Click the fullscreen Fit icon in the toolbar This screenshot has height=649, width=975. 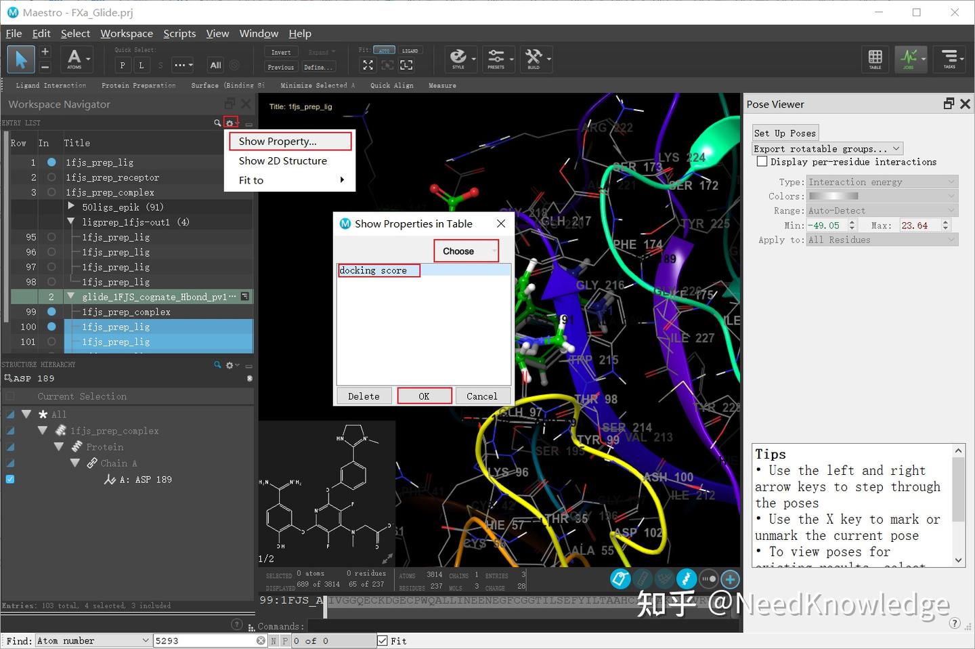368,65
